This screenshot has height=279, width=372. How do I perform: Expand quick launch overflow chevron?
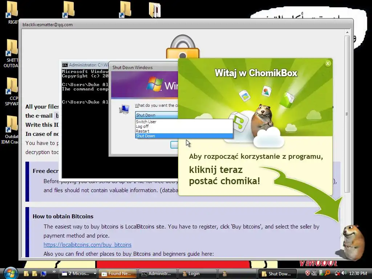point(54,272)
